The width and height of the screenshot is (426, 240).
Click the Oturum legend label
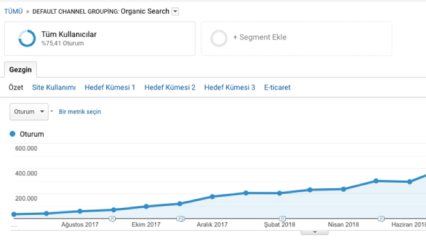(x=32, y=134)
